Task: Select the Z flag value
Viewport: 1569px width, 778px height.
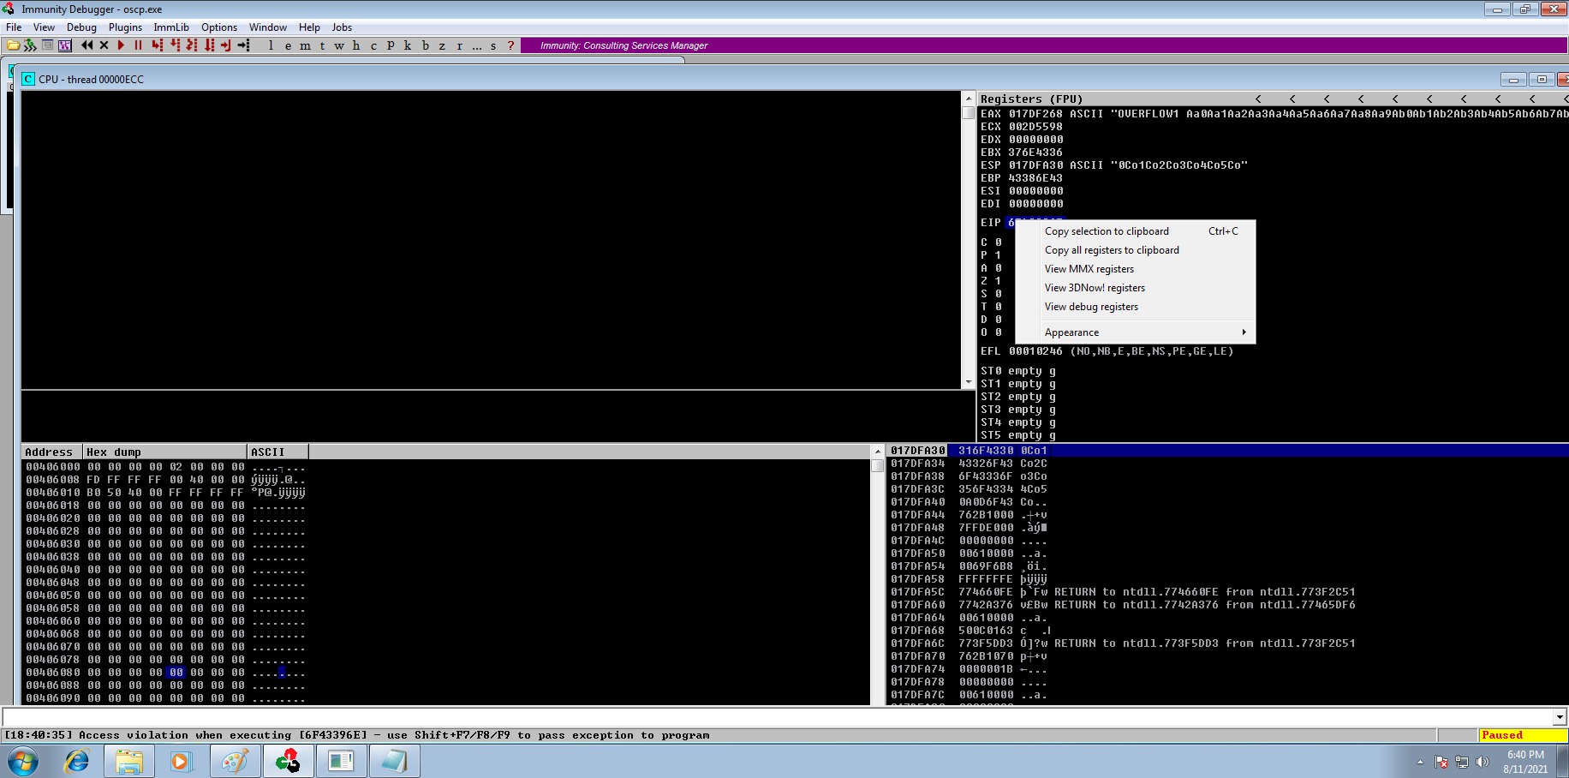Action: click(998, 281)
